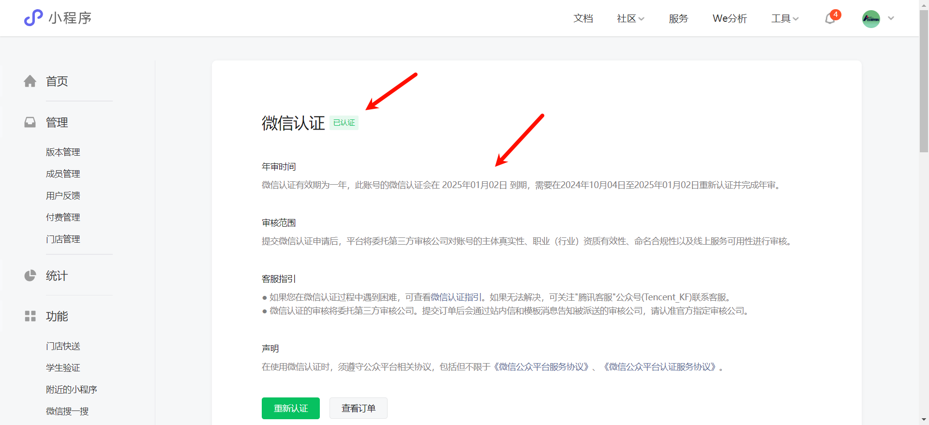Click the scrollbar down arrow
This screenshot has height=425, width=929.
pyautogui.click(x=924, y=420)
